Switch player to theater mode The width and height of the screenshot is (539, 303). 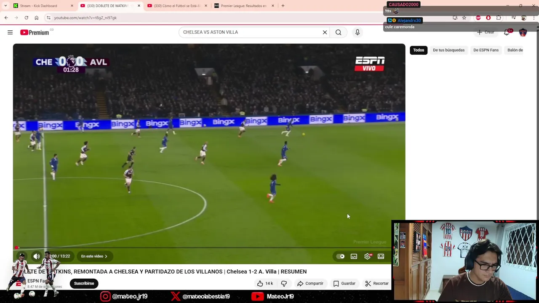381,256
